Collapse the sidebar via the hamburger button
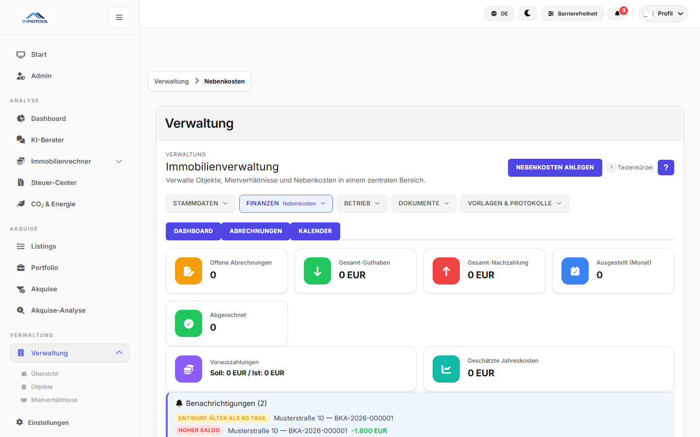 pos(119,17)
